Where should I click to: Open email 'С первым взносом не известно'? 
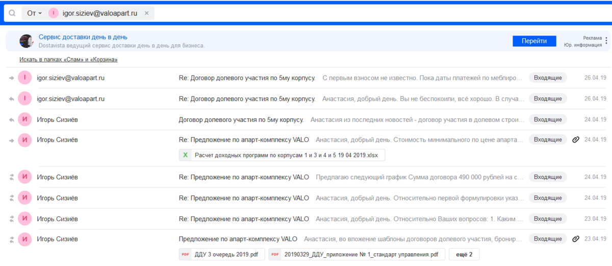306,78
